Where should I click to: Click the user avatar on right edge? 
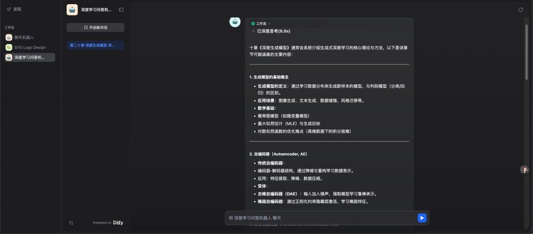click(x=525, y=170)
